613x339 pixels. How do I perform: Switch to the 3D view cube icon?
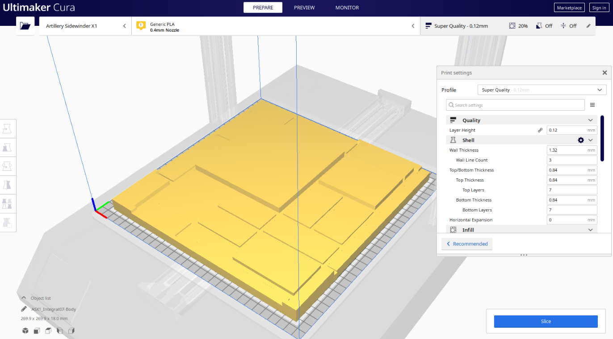click(x=25, y=331)
